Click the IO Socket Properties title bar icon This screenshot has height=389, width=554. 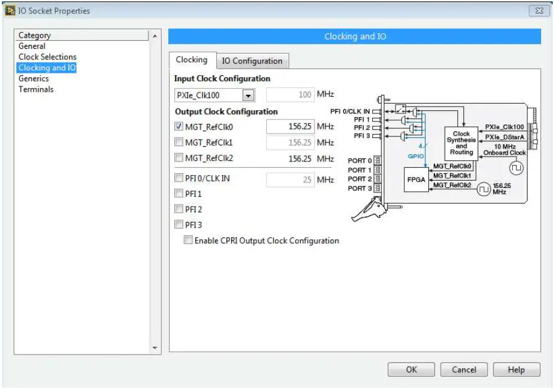point(9,10)
